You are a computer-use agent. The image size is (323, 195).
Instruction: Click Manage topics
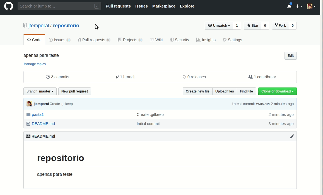click(35, 64)
